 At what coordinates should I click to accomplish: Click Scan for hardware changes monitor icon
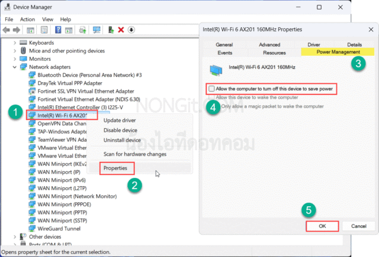point(97,30)
